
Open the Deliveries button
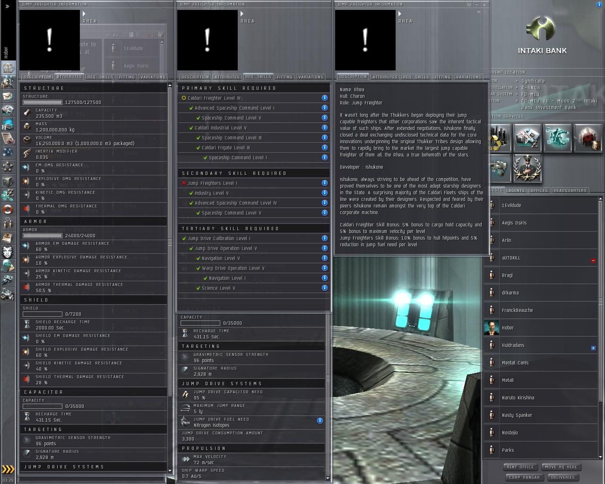pyautogui.click(x=563, y=477)
